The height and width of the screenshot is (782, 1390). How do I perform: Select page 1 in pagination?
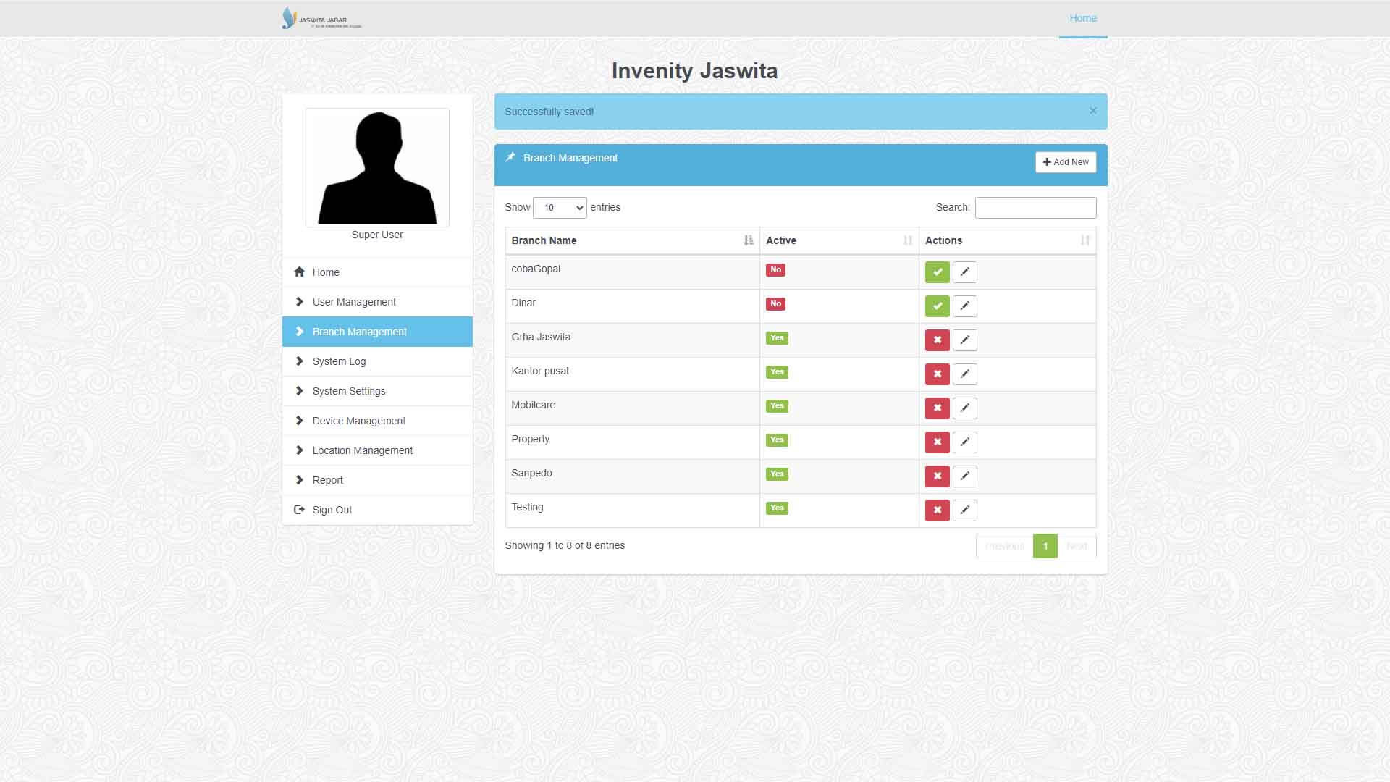[x=1045, y=546]
